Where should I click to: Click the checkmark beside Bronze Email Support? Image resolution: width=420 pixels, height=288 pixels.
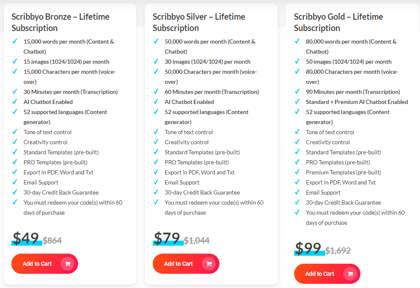[x=14, y=182]
